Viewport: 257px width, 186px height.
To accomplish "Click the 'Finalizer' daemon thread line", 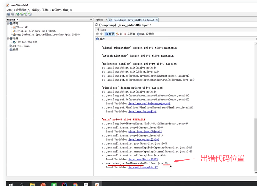I will click(x=132, y=88).
